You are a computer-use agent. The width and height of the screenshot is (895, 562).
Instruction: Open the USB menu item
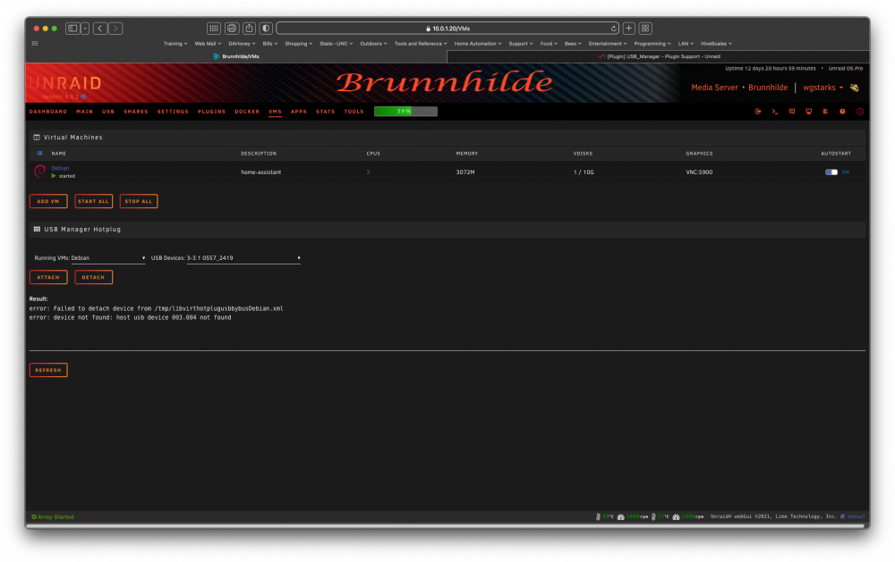pos(108,112)
